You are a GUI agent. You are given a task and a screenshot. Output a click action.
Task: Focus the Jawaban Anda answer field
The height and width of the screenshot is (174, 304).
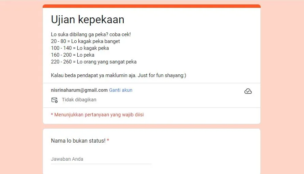[101, 159]
